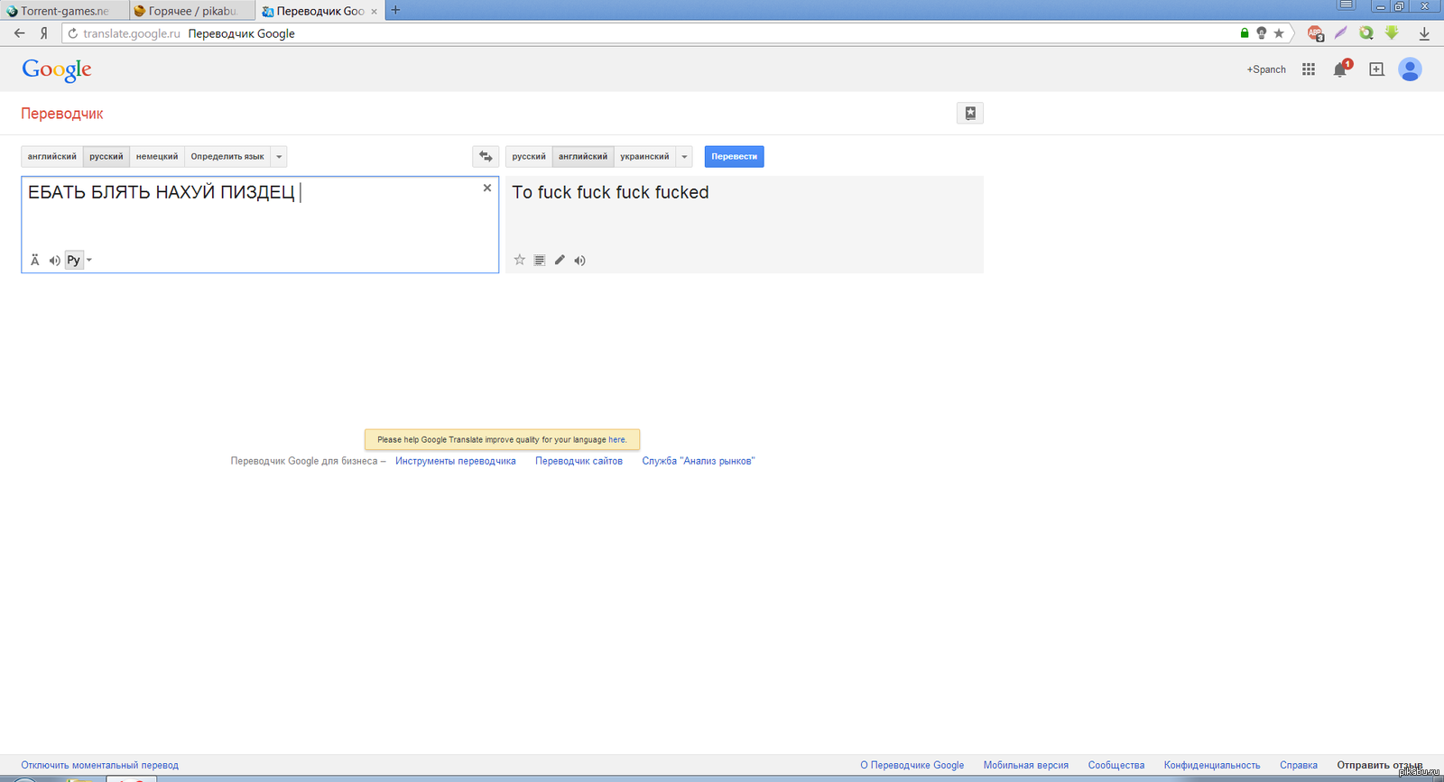Select английский as target language
This screenshot has width=1444, height=782.
point(583,156)
